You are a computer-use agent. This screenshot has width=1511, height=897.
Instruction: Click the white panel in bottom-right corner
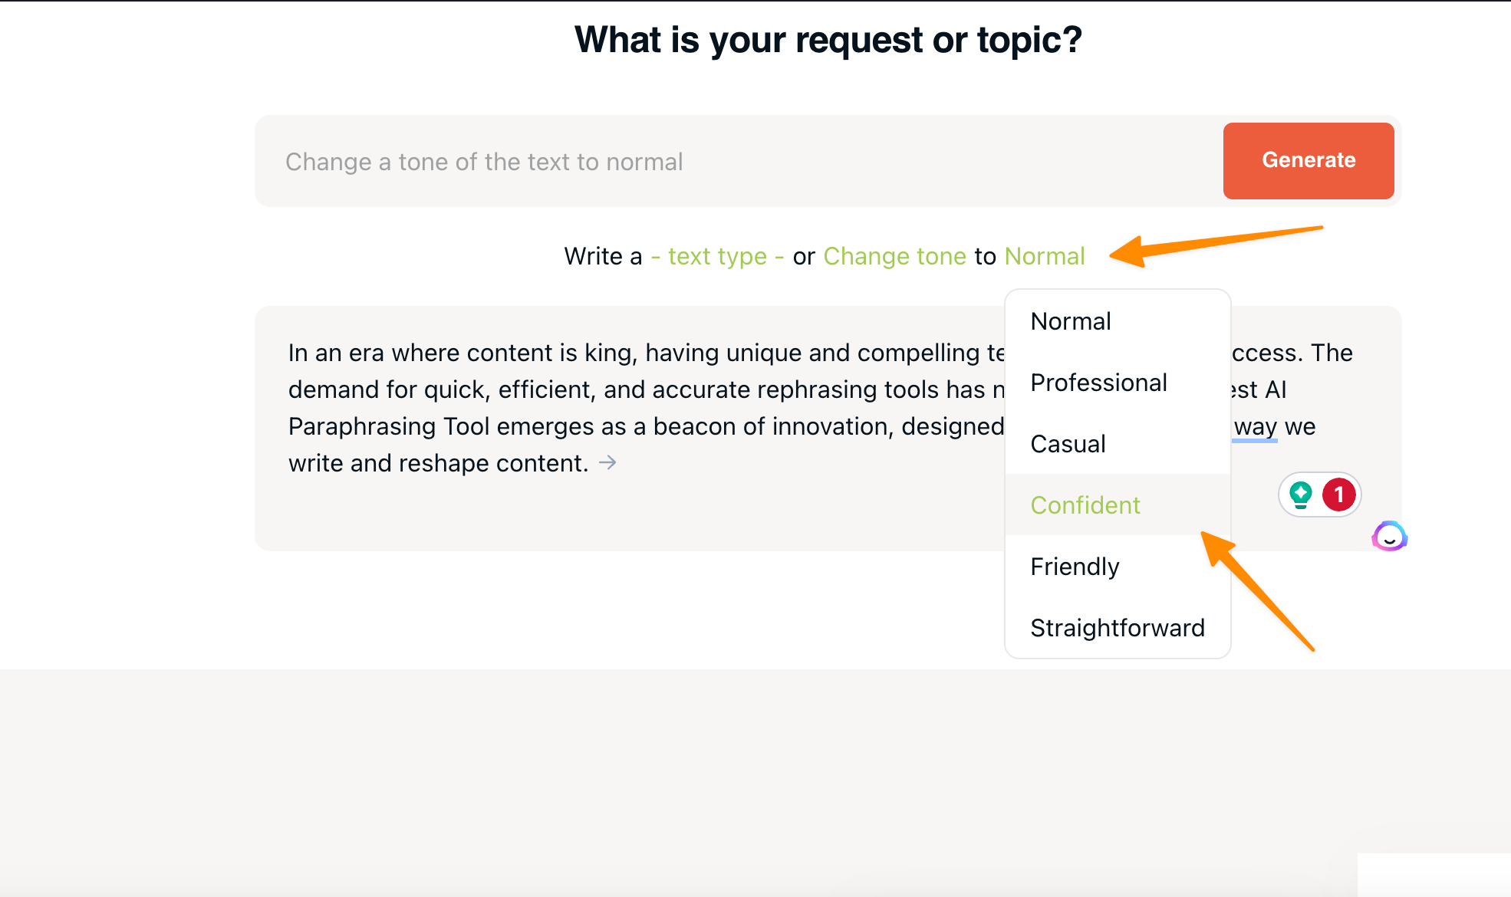coord(1433,874)
